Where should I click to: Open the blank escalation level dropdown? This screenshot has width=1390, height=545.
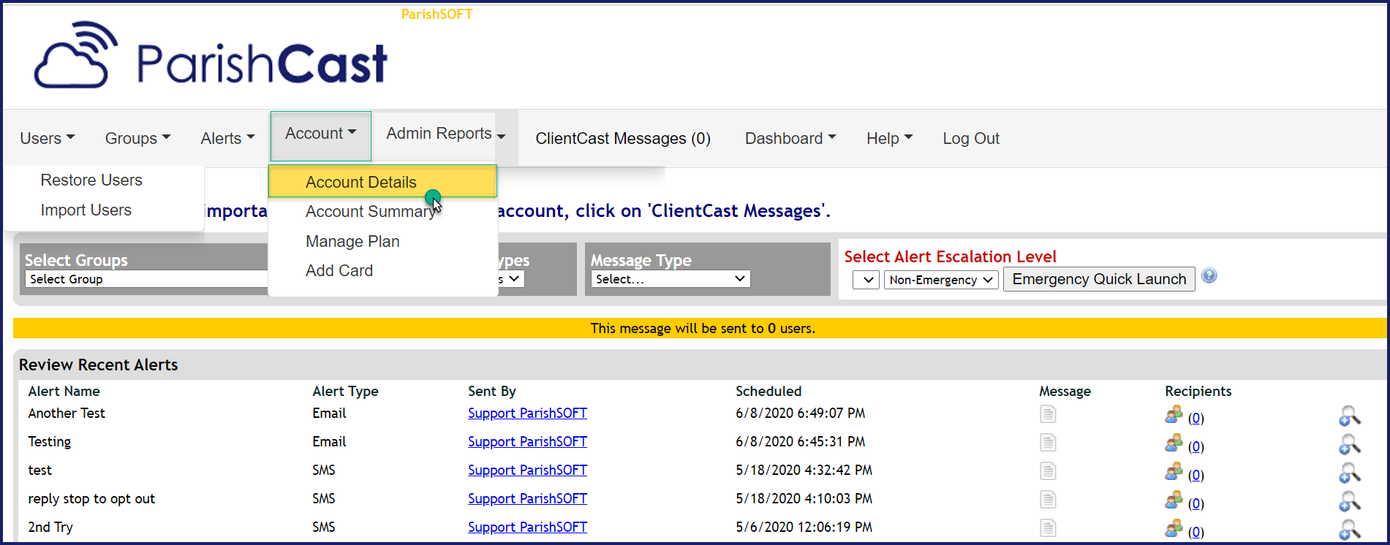[x=866, y=280]
